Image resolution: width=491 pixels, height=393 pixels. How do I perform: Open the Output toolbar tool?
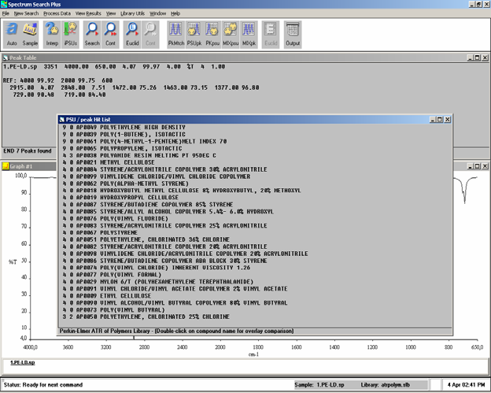293,35
